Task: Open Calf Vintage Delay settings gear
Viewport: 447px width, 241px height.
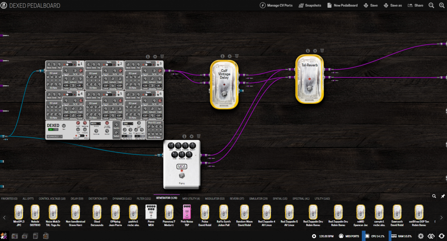Action: (230, 56)
